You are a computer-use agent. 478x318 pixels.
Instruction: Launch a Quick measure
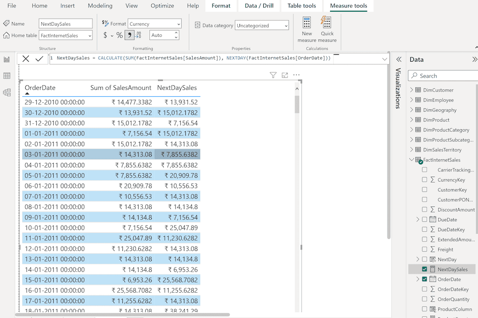point(327,28)
